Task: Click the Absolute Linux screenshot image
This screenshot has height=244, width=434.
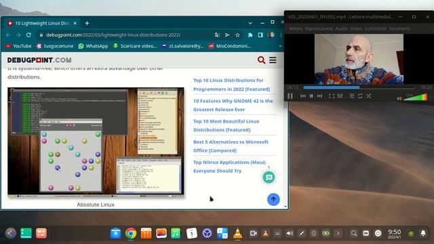Action: coord(96,142)
